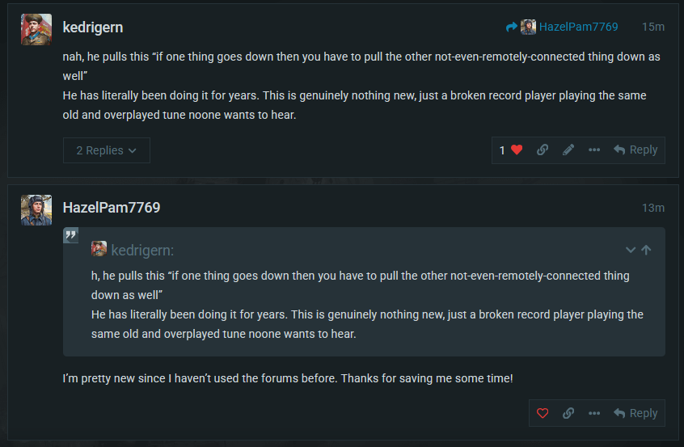The width and height of the screenshot is (684, 447).
Task: Jump to the quoted post via up arrow
Action: pos(646,250)
